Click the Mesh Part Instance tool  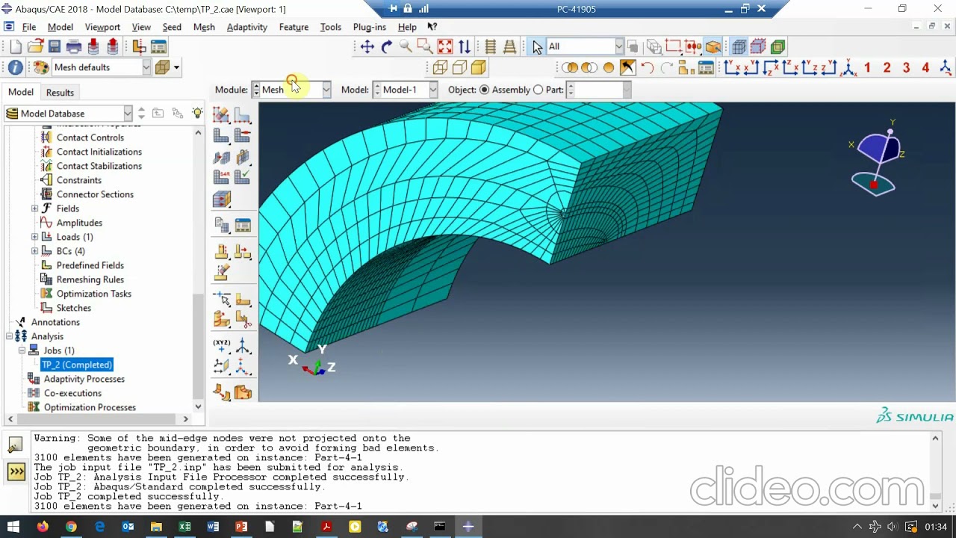(x=222, y=135)
